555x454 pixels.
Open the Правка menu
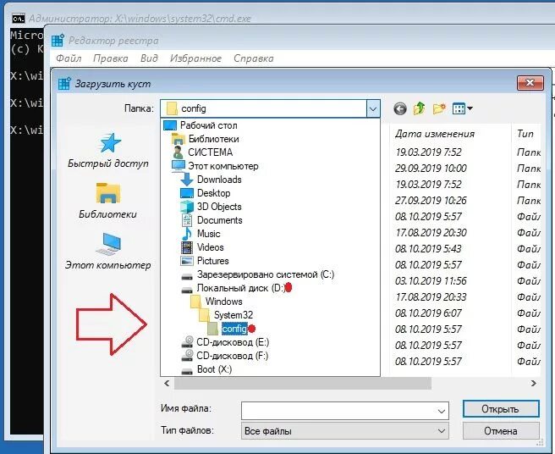(x=111, y=58)
